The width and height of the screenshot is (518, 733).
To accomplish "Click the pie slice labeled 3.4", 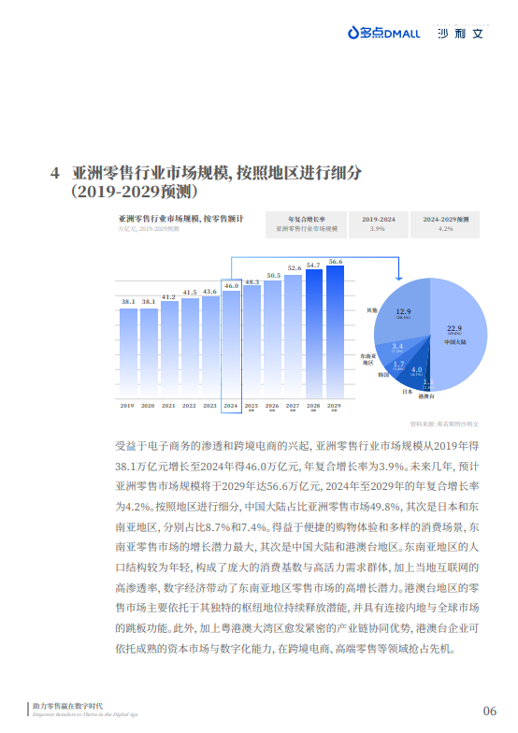I will tap(397, 347).
